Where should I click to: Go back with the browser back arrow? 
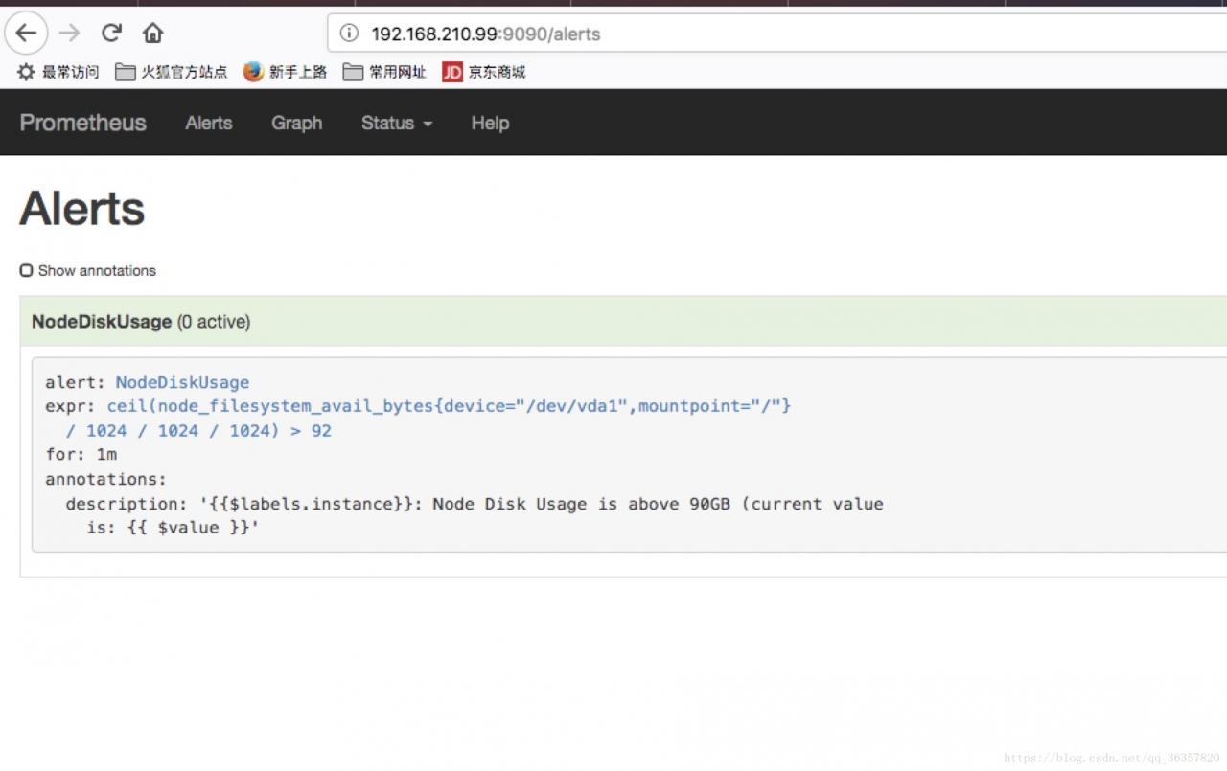coord(26,34)
